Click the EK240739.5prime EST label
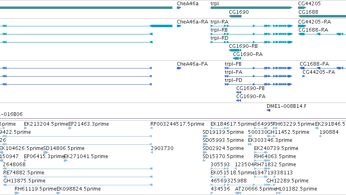346x195 pixels. [x=276, y=148]
